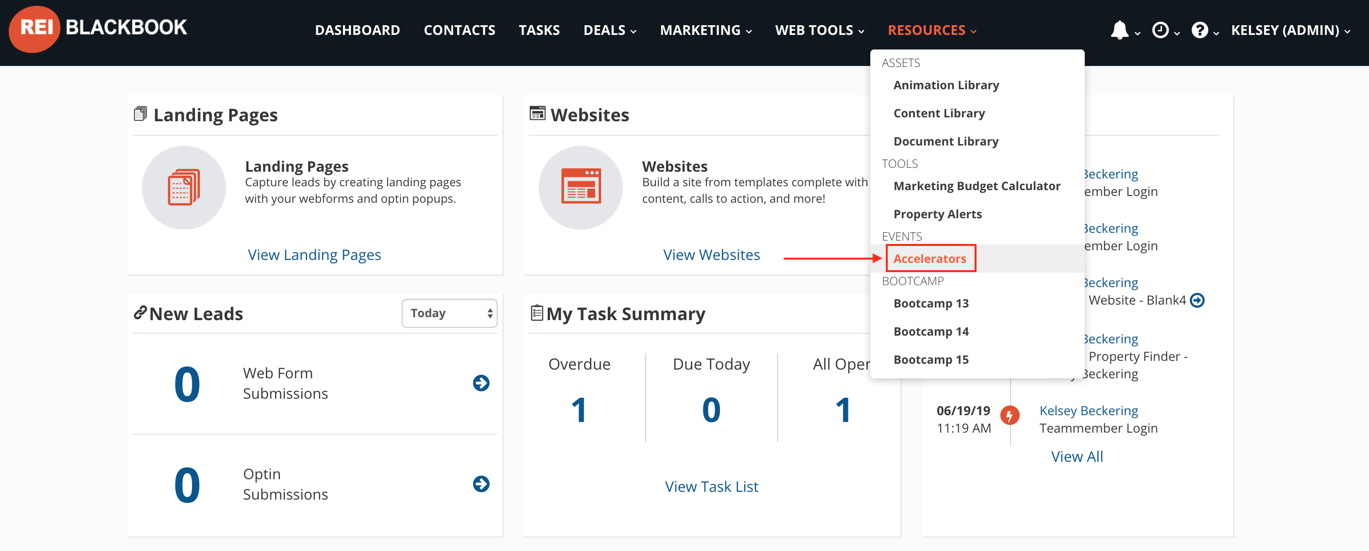Select Animation Library
Viewport: 1369px width, 551px height.
[x=946, y=85]
